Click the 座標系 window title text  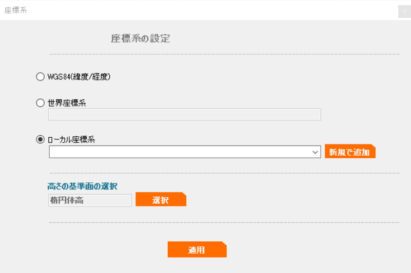click(x=16, y=10)
